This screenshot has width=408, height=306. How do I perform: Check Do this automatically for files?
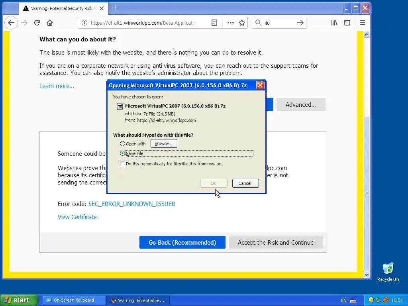tap(122, 164)
